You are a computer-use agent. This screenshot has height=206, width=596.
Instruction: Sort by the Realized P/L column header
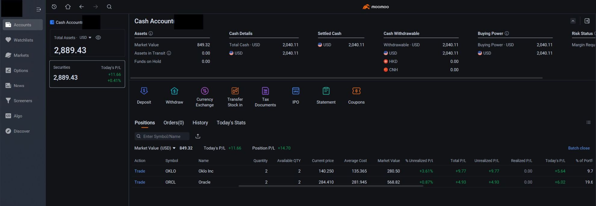coord(521,161)
